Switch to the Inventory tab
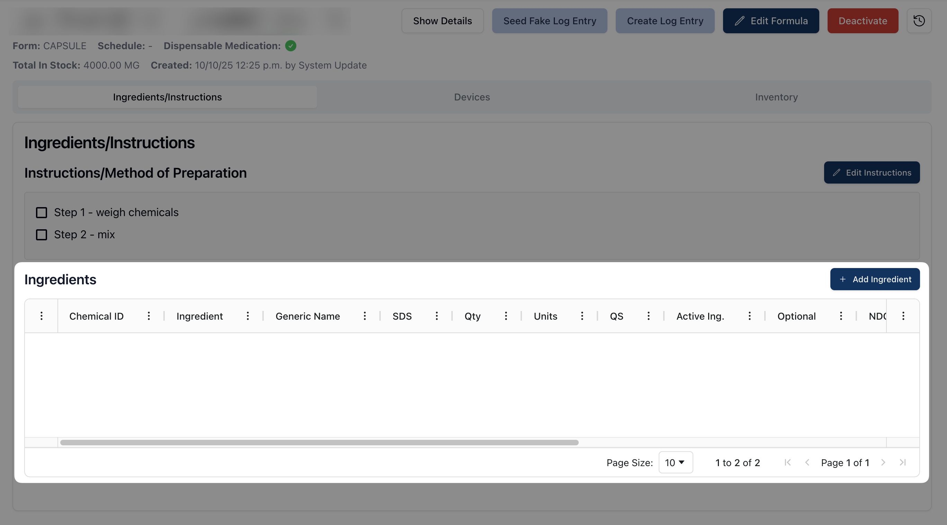947x525 pixels. 776,97
